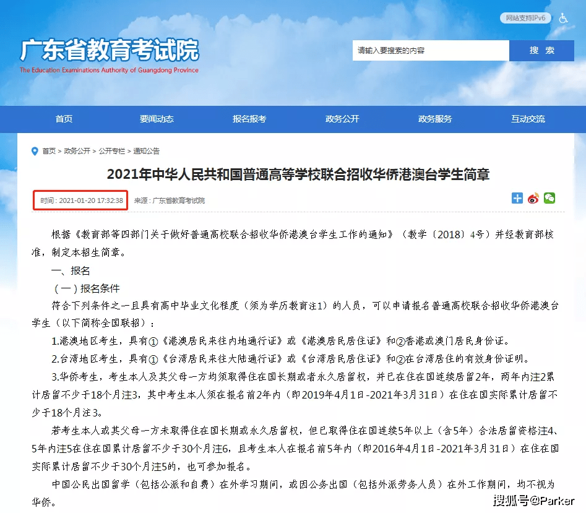Share article via Weibo icon
The width and height of the screenshot is (586, 513).
click(533, 199)
